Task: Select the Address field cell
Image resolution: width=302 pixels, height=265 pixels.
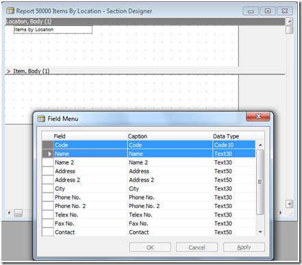Action: [90, 171]
